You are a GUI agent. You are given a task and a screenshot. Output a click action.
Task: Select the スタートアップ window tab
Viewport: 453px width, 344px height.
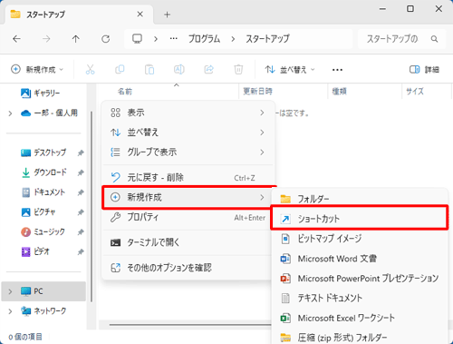tap(79, 15)
